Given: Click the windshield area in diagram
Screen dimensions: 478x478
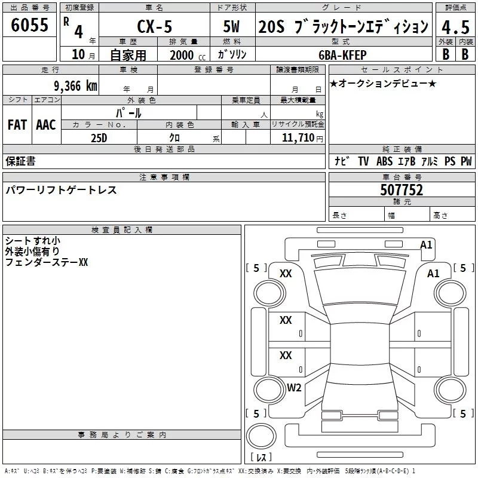Looking at the screenshot, I should point(360,287).
